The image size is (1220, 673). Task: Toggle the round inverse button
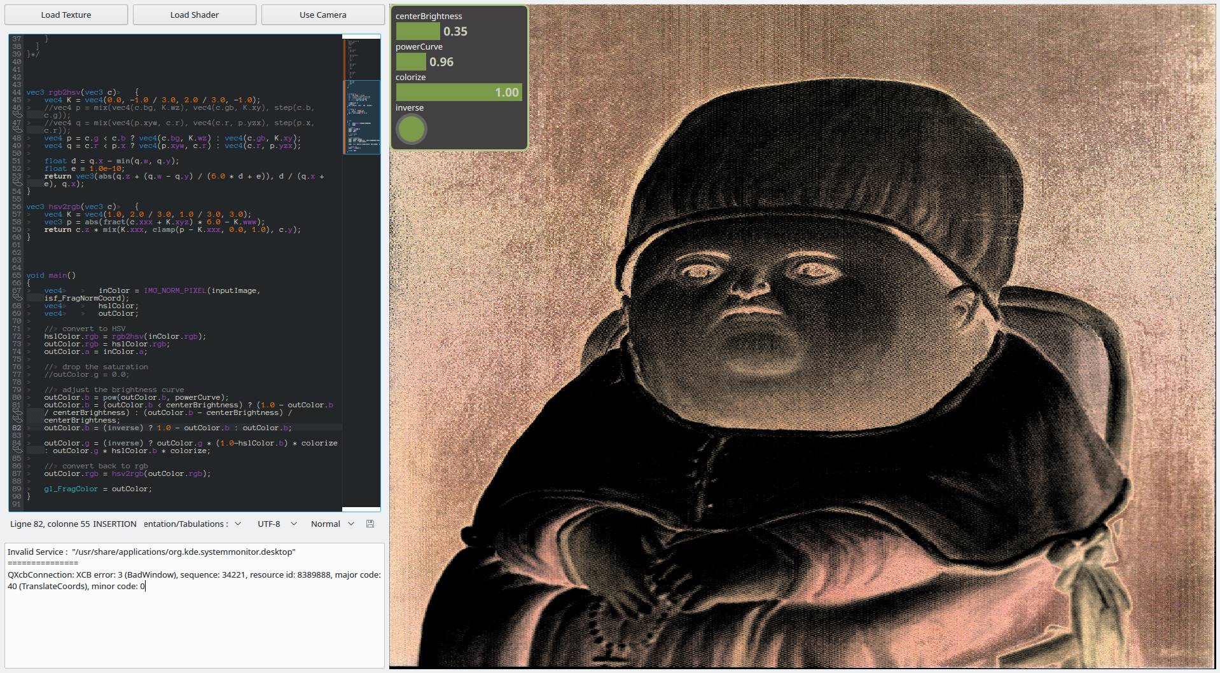tap(412, 130)
